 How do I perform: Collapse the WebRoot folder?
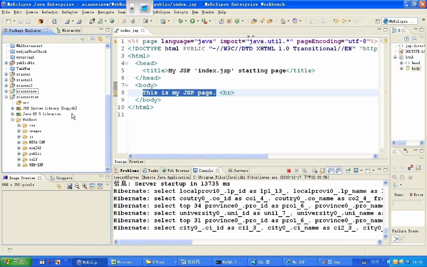tap(12, 119)
